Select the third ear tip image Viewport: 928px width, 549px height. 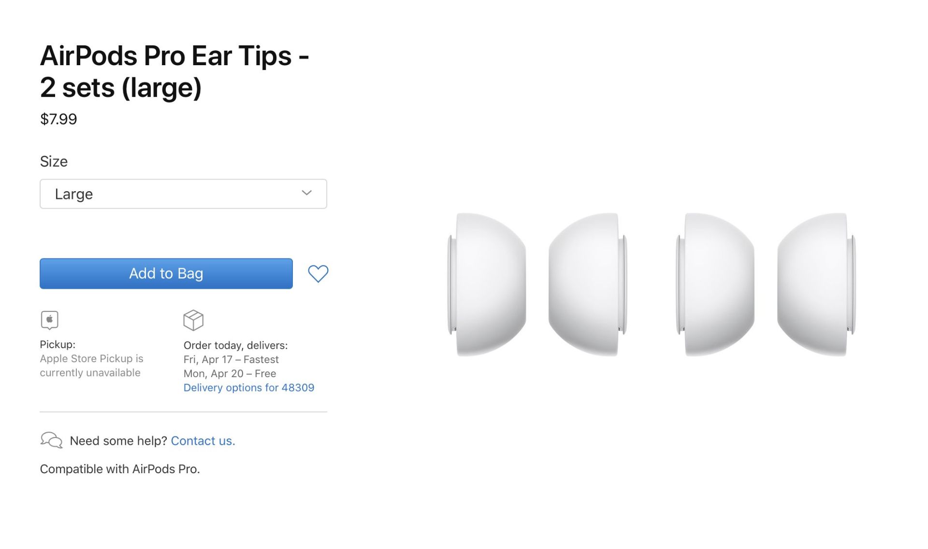(x=715, y=284)
